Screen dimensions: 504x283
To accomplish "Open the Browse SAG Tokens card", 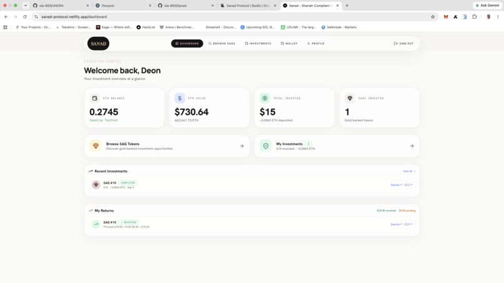I will [x=167, y=146].
